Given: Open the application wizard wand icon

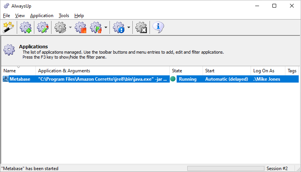Looking at the screenshot, I should [8, 27].
